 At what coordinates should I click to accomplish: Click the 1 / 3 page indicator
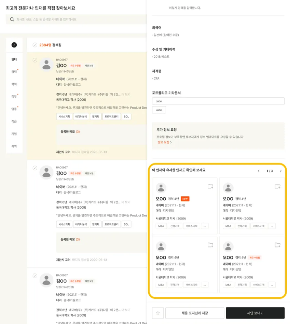point(270,171)
